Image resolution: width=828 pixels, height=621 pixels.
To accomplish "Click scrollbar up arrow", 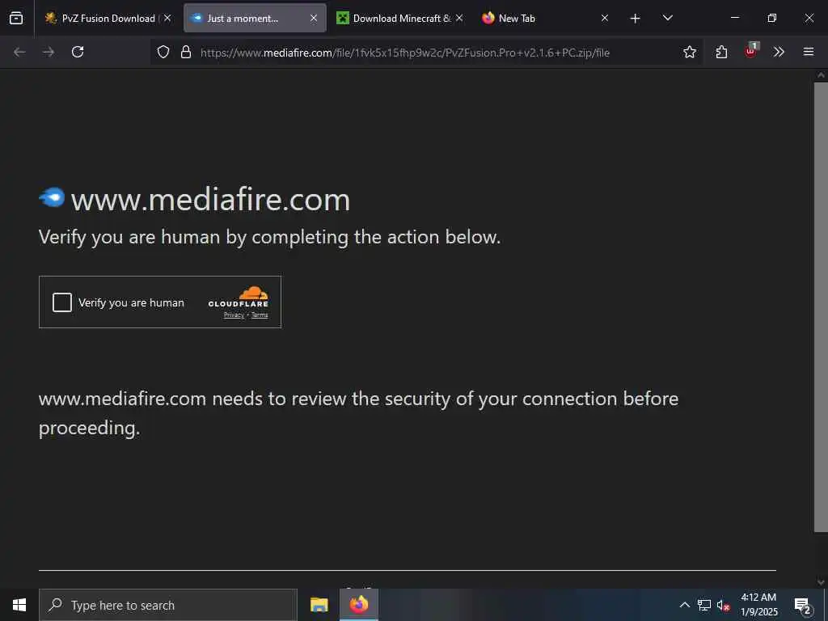I will point(821,75).
